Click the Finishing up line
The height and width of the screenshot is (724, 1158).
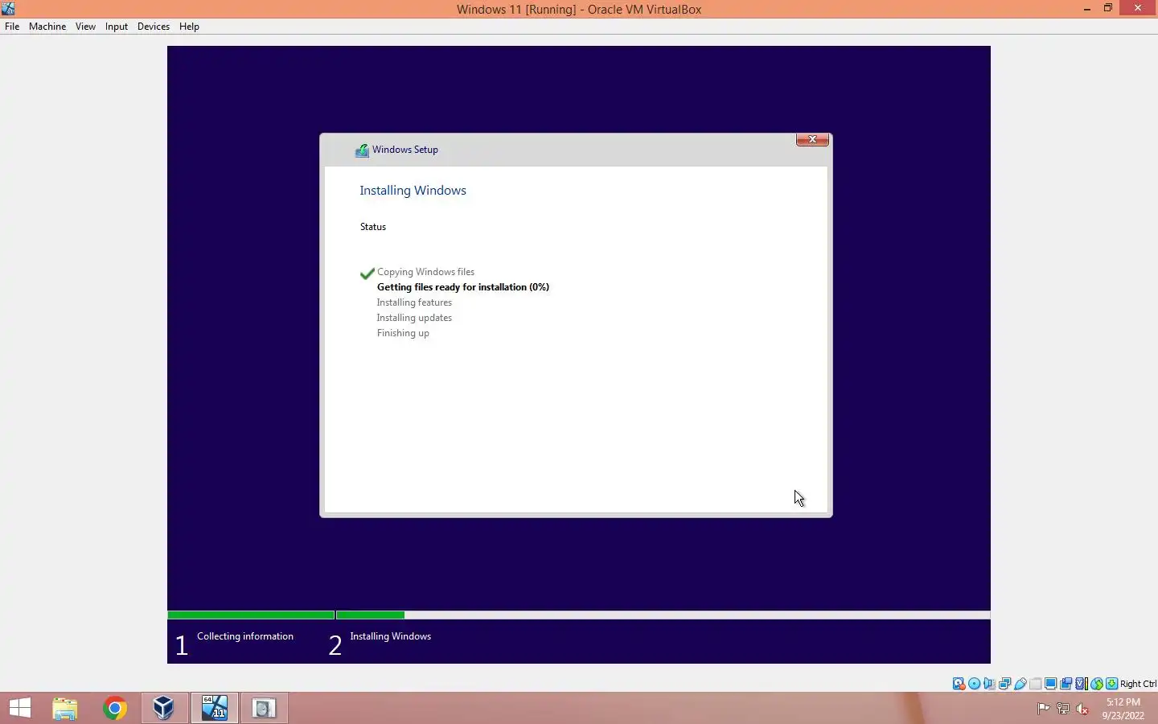pos(404,333)
